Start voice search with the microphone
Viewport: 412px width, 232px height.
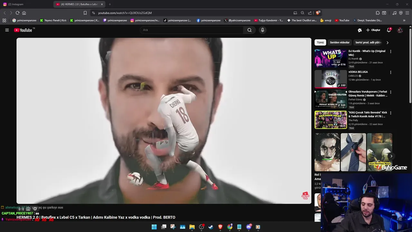pos(263,30)
